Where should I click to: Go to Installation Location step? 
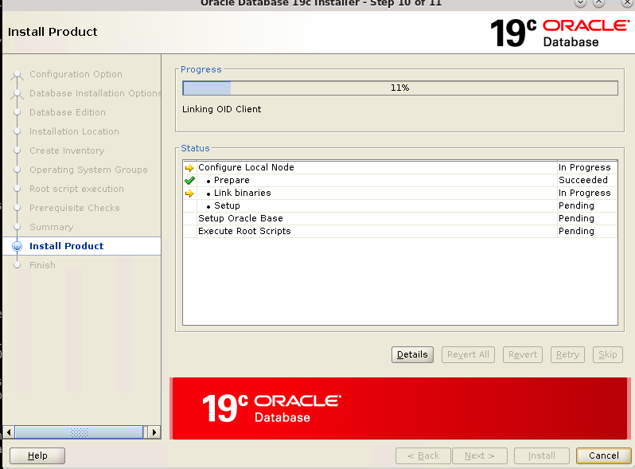click(74, 131)
